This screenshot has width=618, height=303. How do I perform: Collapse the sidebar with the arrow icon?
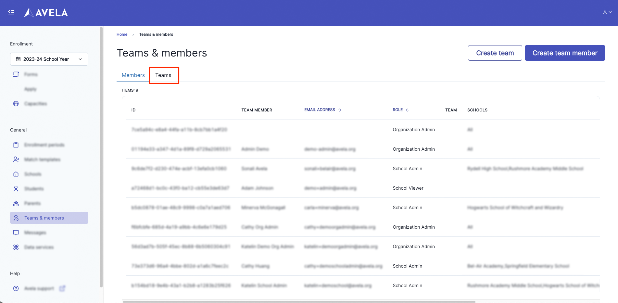click(x=11, y=12)
